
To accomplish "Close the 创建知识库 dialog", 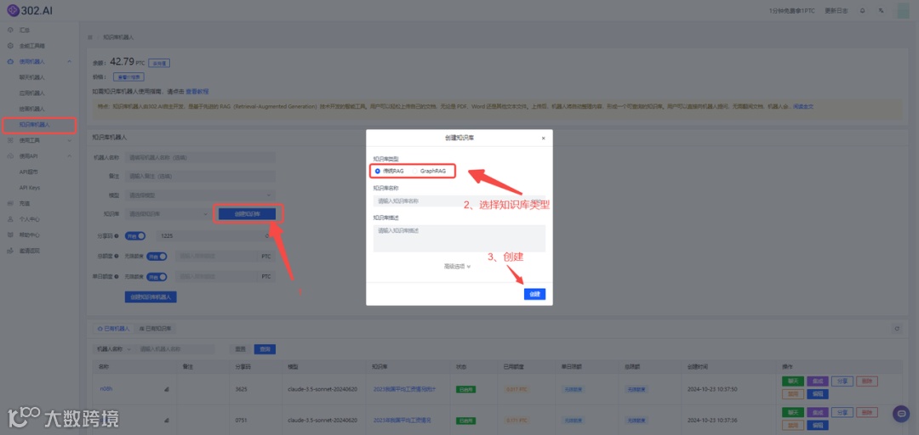I will [543, 138].
